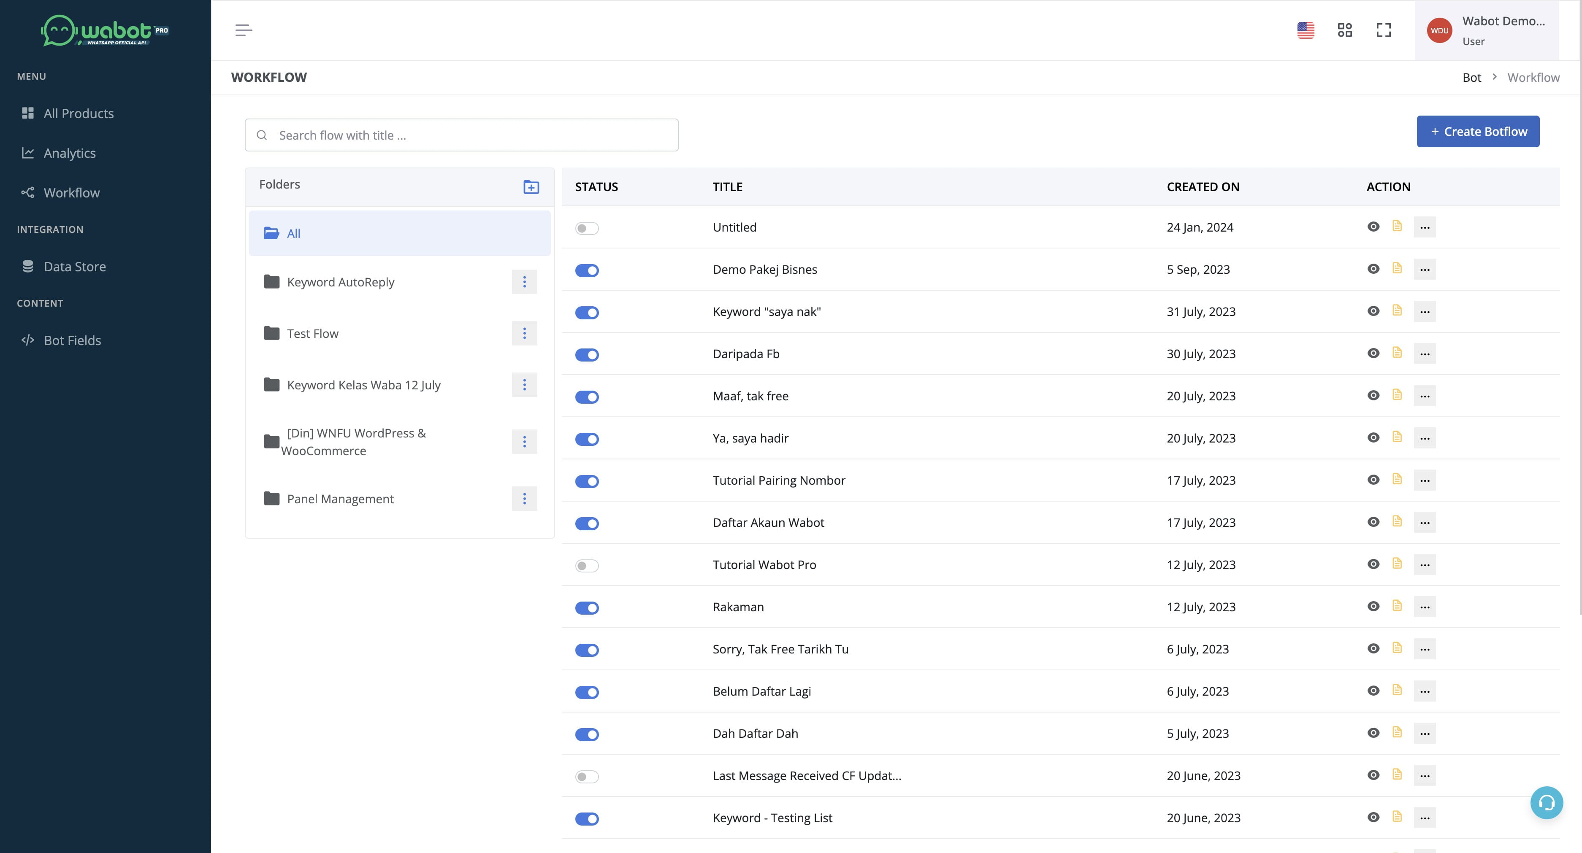Screen dimensions: 1582x853
Task: Focus the Search flow with title field
Action: (x=461, y=135)
